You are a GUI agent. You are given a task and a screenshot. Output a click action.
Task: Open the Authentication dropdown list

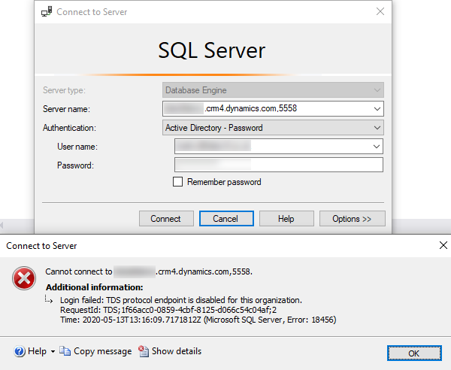[x=377, y=128]
